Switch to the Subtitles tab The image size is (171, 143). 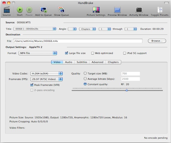tap(82, 62)
